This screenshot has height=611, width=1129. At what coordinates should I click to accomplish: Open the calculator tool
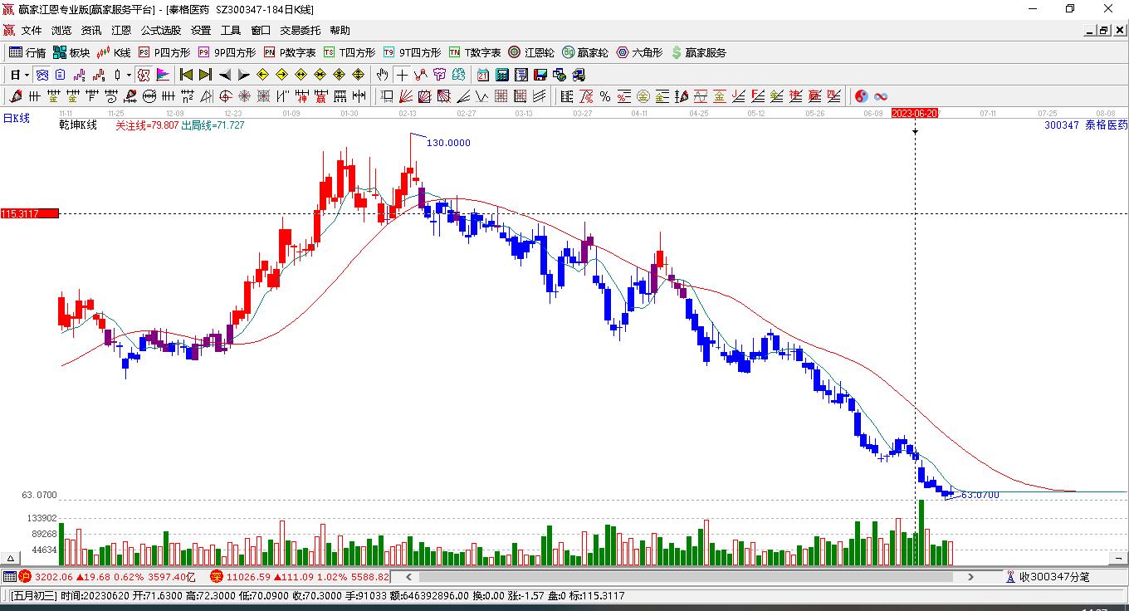tap(502, 75)
